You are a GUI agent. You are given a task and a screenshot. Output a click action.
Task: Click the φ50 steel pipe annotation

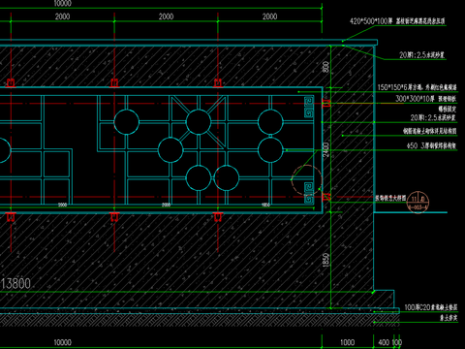(x=431, y=145)
